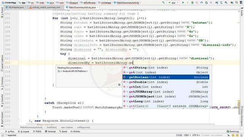Click MatchSummaryActivity class in navigation bar
244x137 pixels.
(126, 3)
